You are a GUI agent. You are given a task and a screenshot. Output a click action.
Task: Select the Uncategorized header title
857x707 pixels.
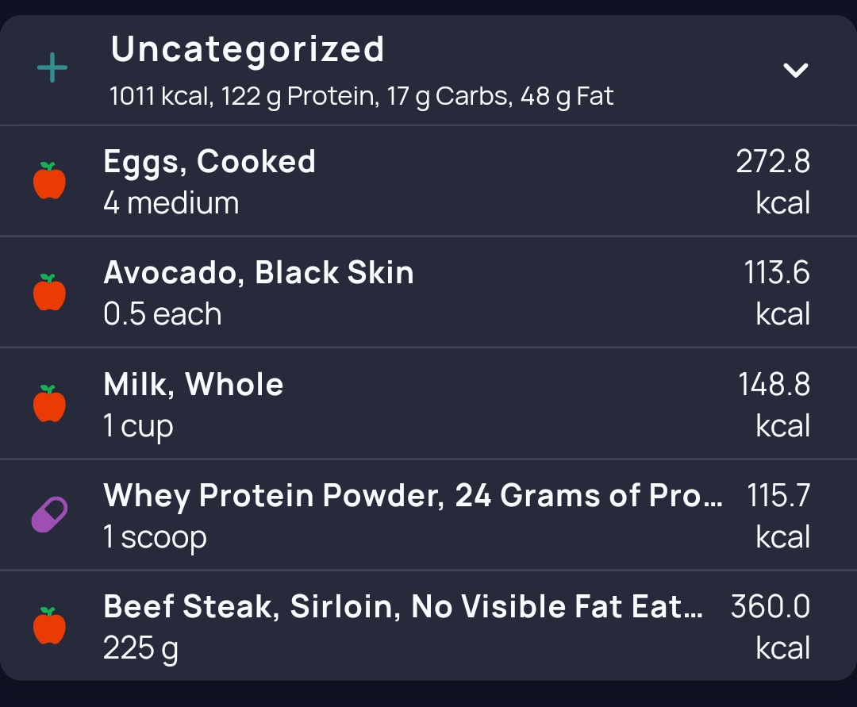(x=248, y=50)
